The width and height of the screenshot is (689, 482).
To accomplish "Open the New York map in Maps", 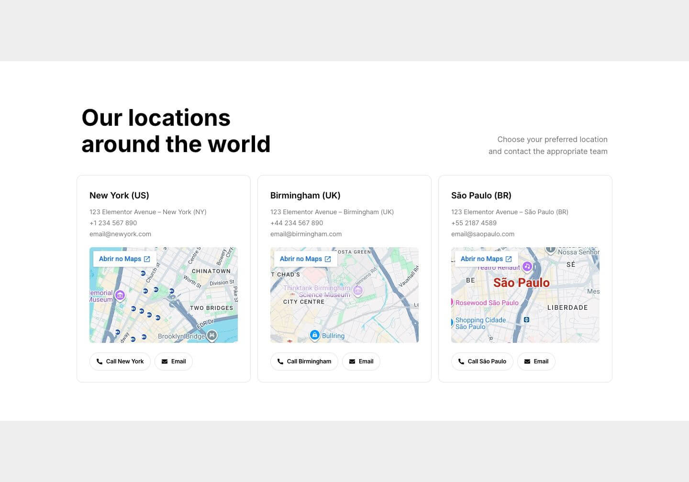I will 124,259.
